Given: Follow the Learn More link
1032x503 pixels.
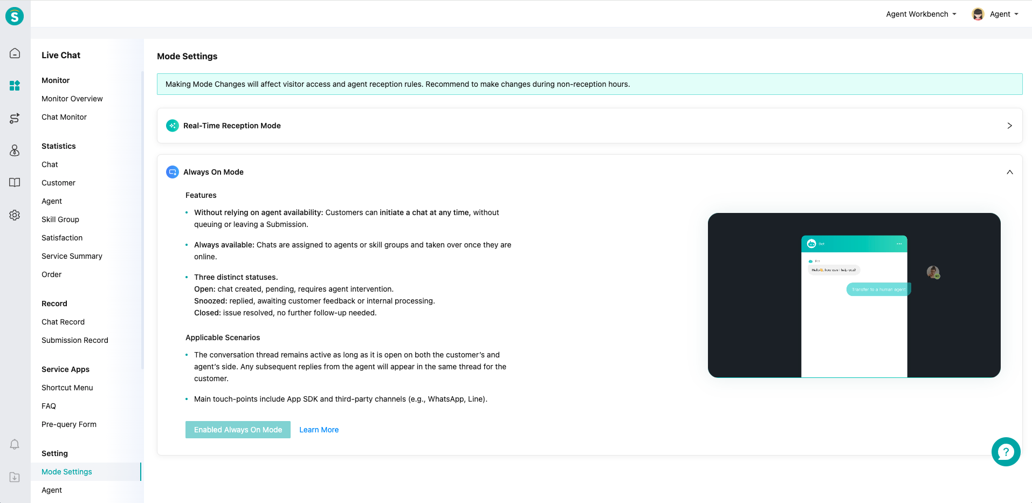Looking at the screenshot, I should pyautogui.click(x=319, y=430).
